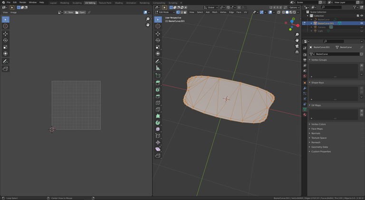
Task: Toggle proportional editing
Action: pos(239,8)
